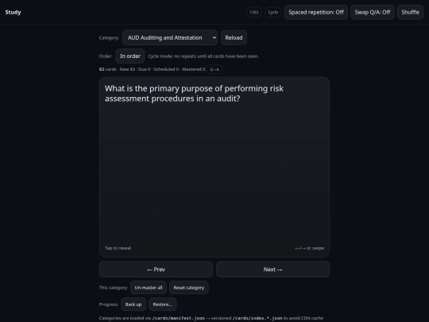This screenshot has width=429, height=322.
Task: Back up study progress
Action: point(133,305)
